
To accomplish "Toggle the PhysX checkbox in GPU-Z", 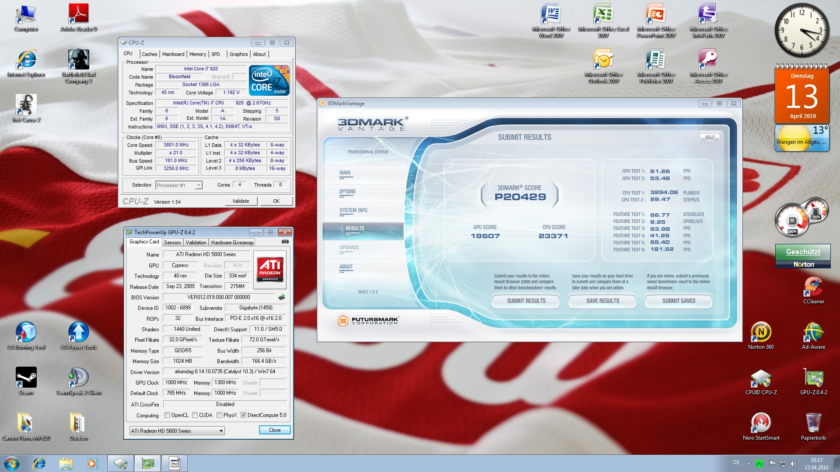I will point(219,415).
